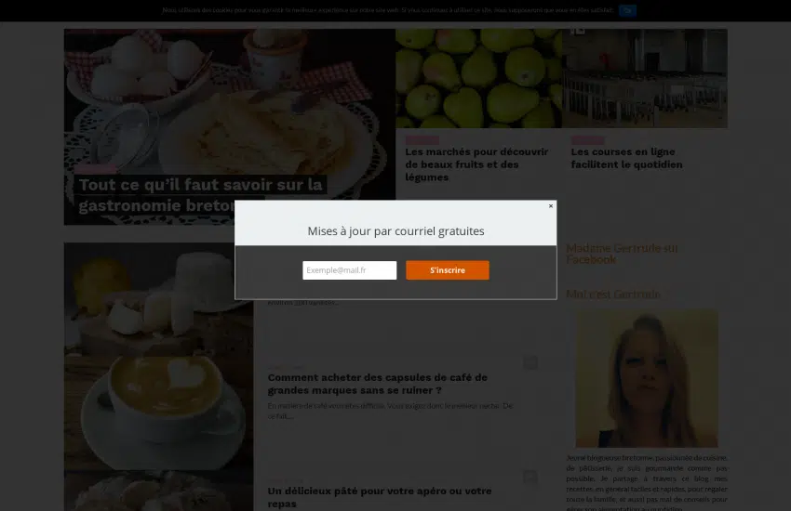This screenshot has height=511, width=791.
Task: Click Gertrude's portrait photo in sidebar
Action: point(647,378)
